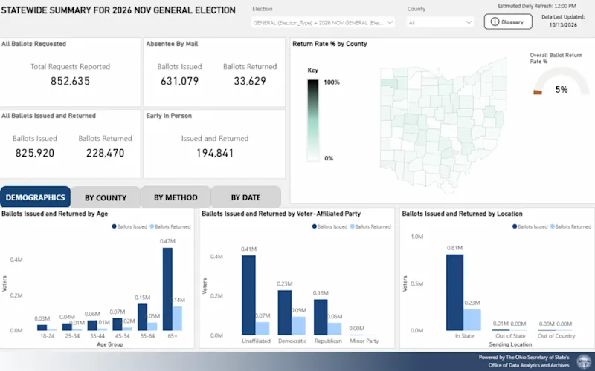Click the 65+ Ballots Returned bar
This screenshot has height=371, width=595.
pos(177,318)
